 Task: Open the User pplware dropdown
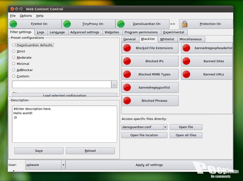63,165
